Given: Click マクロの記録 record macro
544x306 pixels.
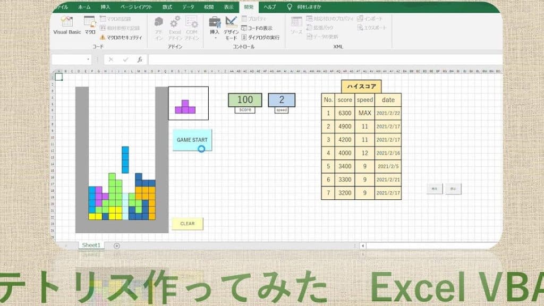Looking at the screenshot, I should point(115,19).
